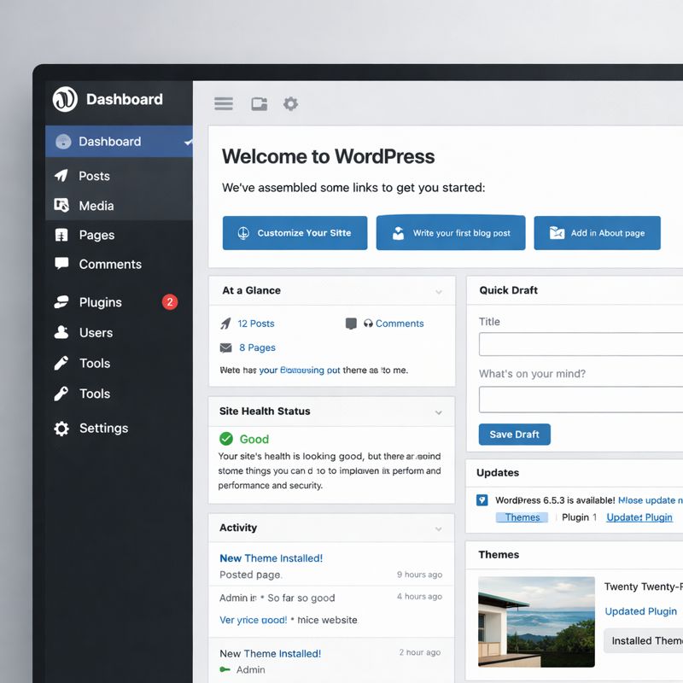
Task: Click the hamburger menu icon in the top toolbar
Action: [224, 104]
